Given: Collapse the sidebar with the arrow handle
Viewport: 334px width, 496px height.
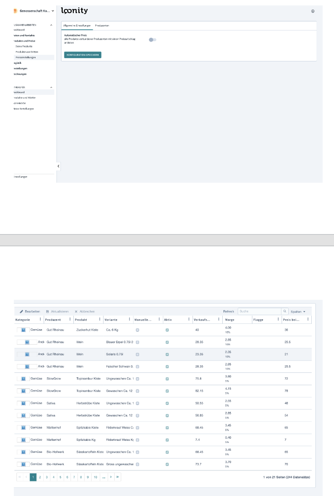Looking at the screenshot, I should [59, 166].
